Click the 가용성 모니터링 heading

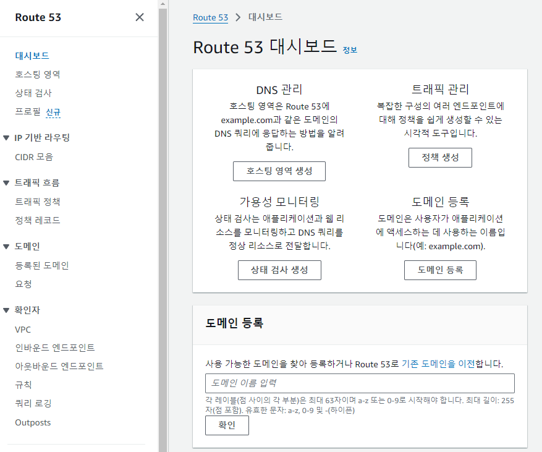point(279,202)
